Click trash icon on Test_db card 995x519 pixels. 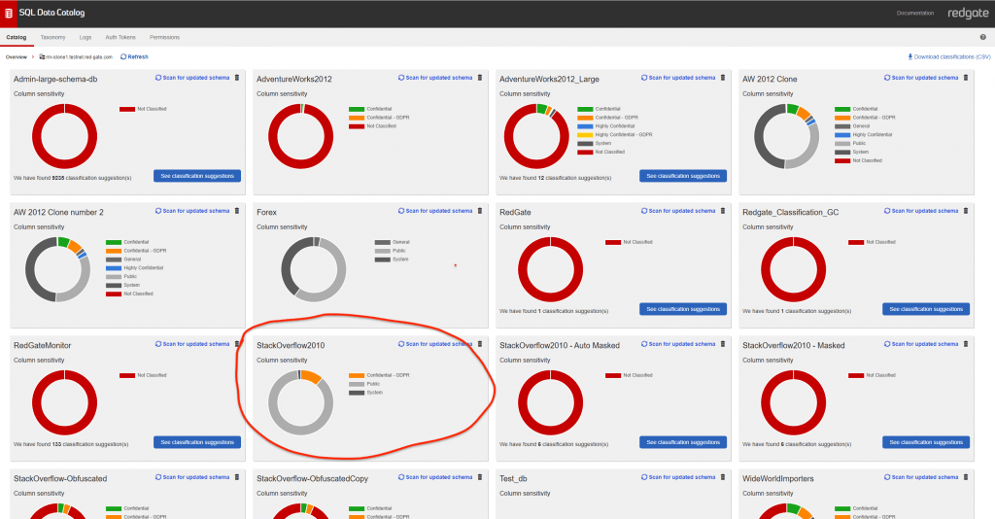[723, 477]
